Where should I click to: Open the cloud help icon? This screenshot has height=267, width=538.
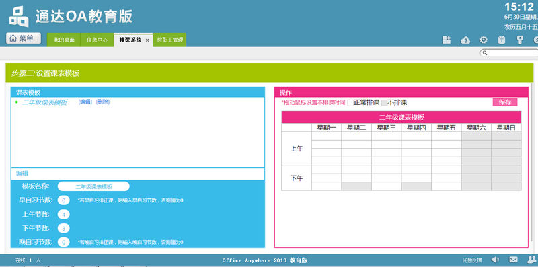click(x=465, y=40)
